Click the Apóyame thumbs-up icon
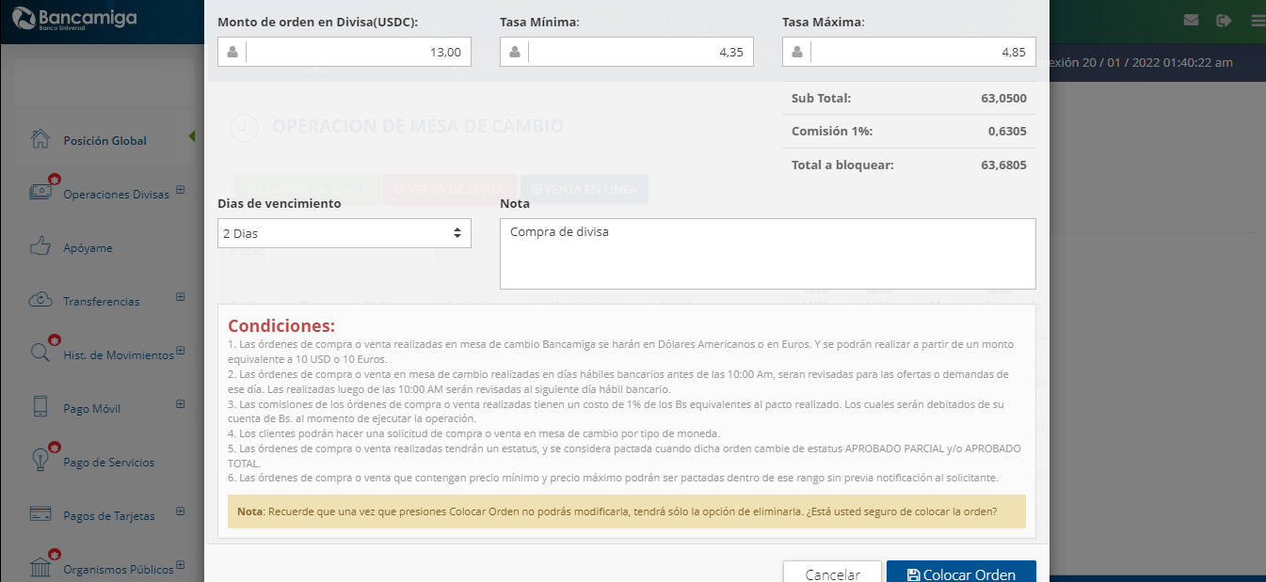Viewport: 1266px width, 582px height. 40,247
